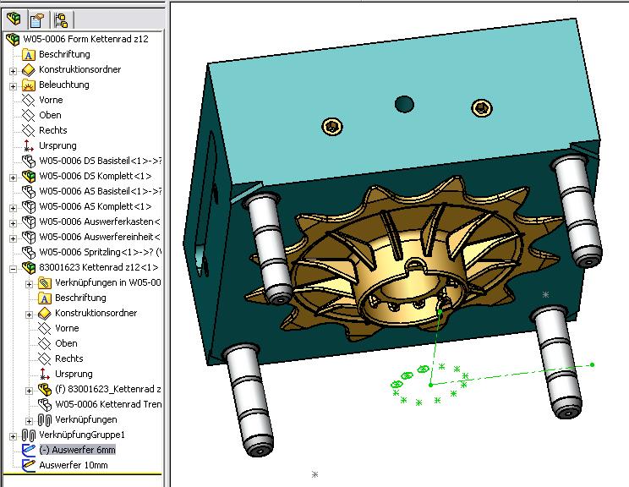Click the W05-0006 Auswerfereinheit icon
Image resolution: width=629 pixels, height=487 pixels.
29,237
